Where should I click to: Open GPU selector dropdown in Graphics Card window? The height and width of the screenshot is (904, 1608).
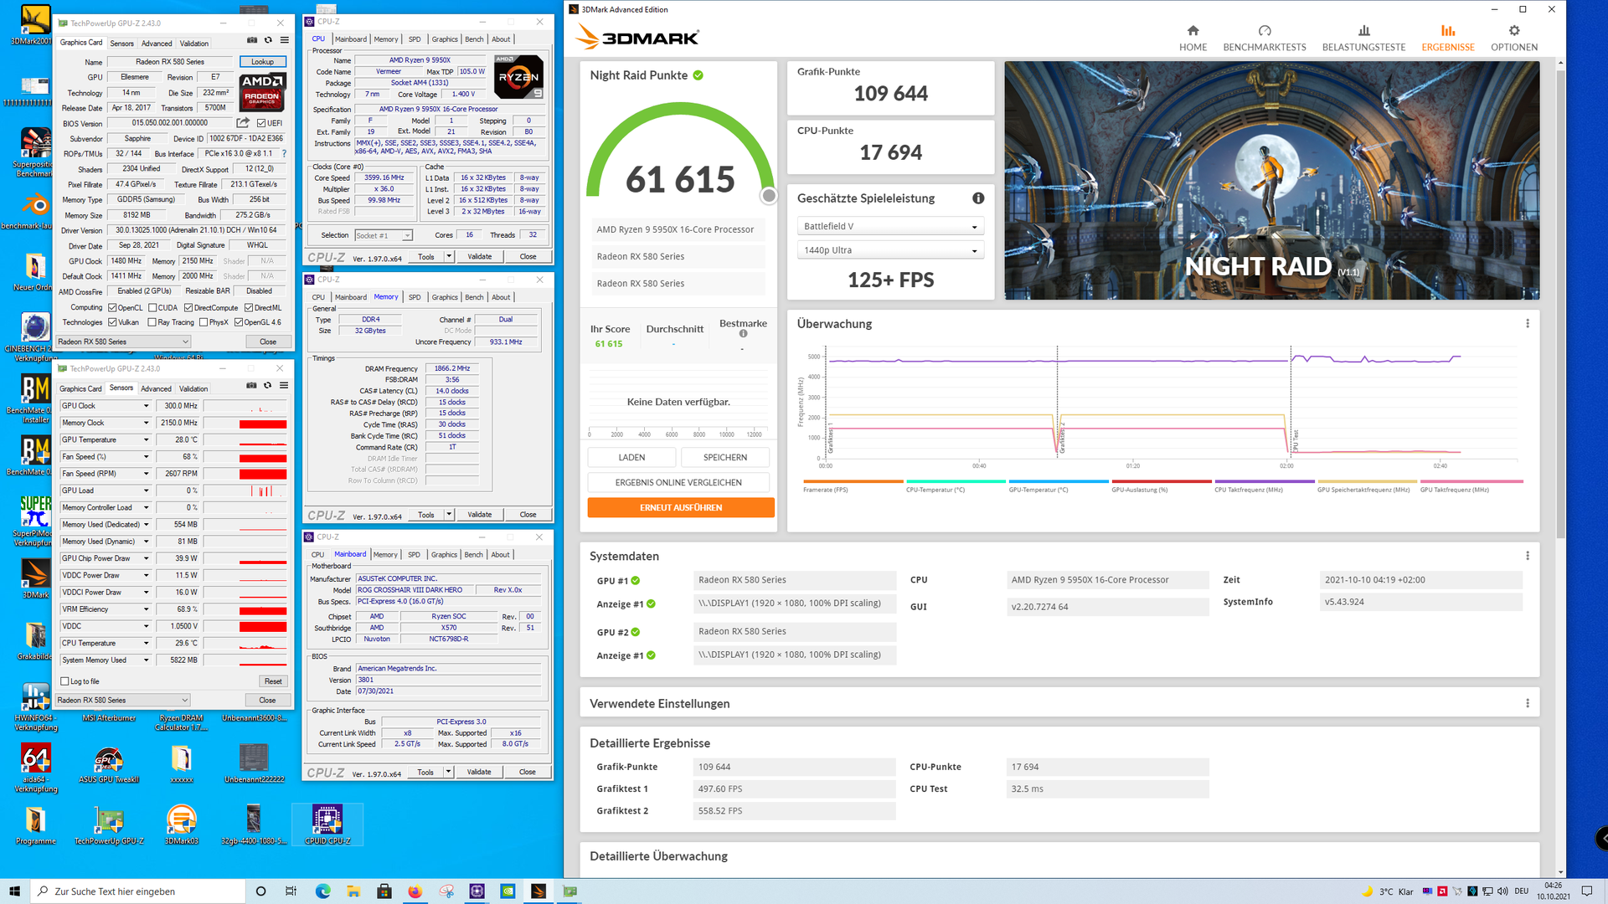tap(123, 342)
